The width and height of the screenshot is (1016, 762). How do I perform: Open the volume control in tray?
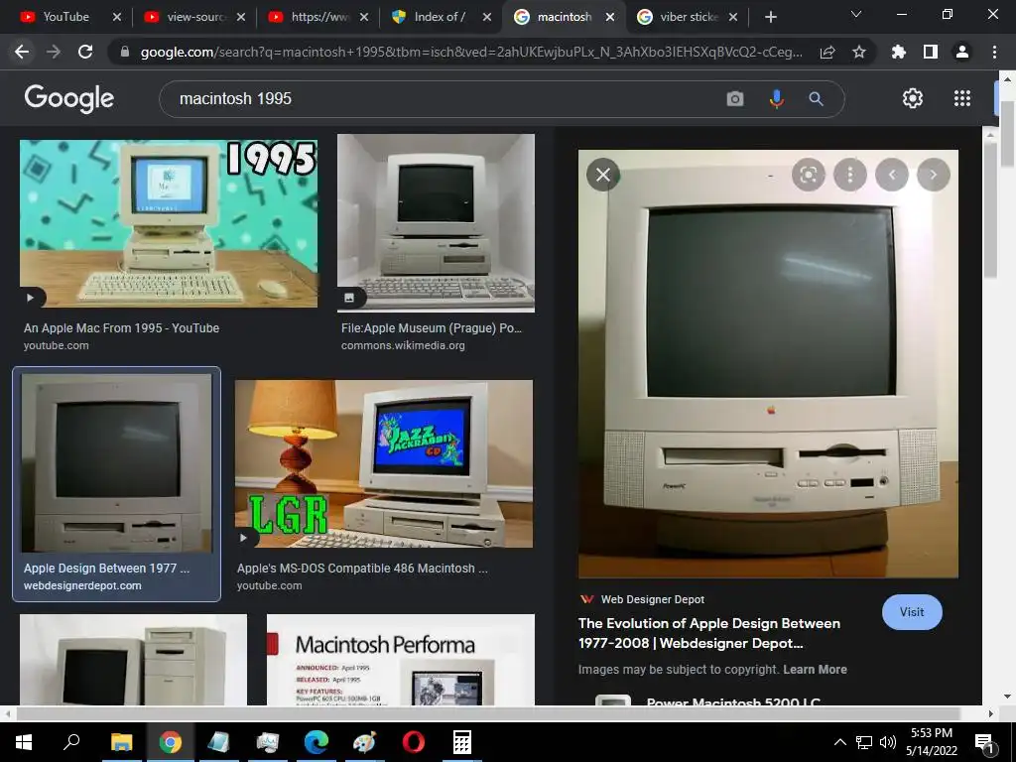[888, 742]
